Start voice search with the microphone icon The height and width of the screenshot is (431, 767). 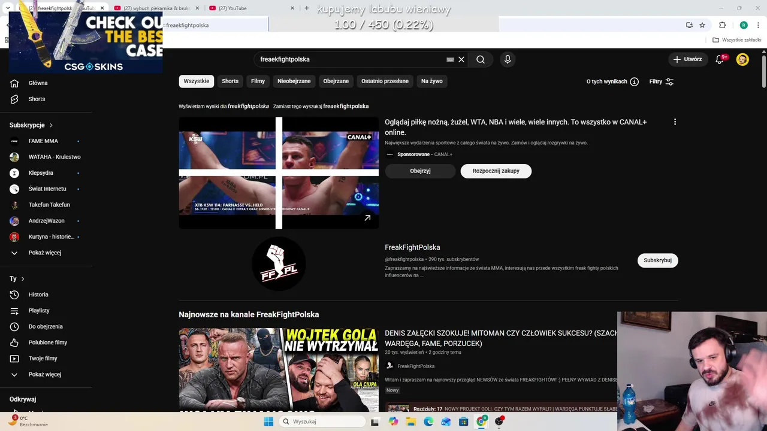(x=508, y=59)
